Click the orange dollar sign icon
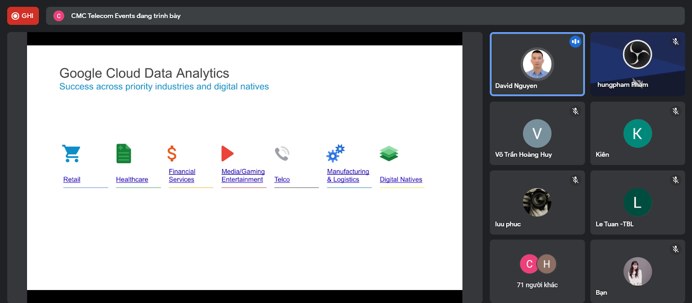This screenshot has width=692, height=303. [x=172, y=153]
